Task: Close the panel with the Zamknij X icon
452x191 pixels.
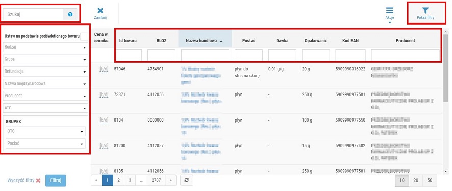Action: (x=101, y=11)
